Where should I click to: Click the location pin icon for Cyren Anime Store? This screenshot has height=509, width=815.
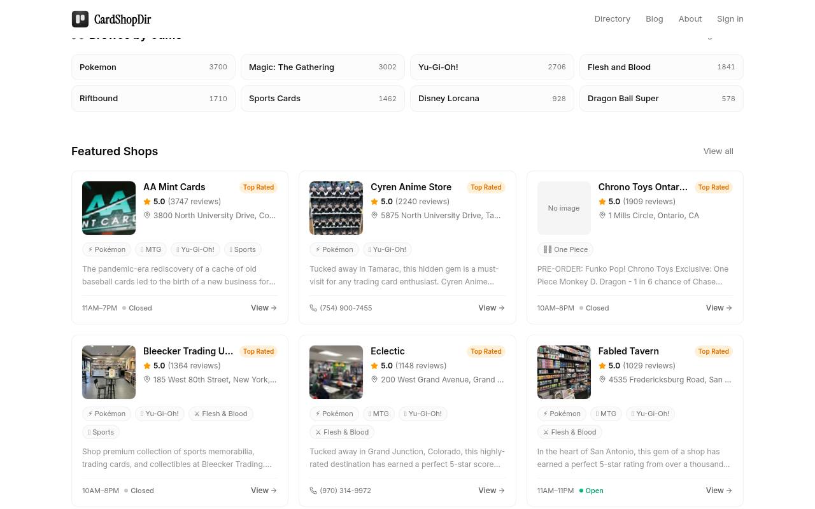[x=374, y=216]
